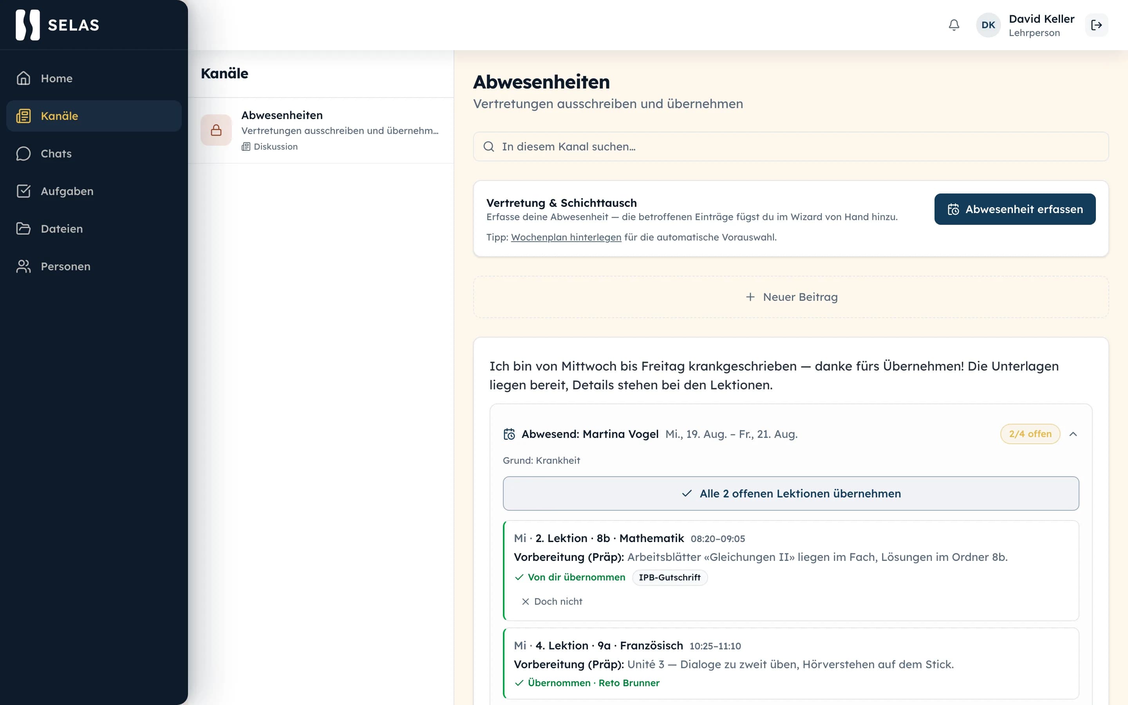Viewport: 1128px width, 705px height.
Task: Select Kanäle in sidebar
Action: pyautogui.click(x=94, y=116)
